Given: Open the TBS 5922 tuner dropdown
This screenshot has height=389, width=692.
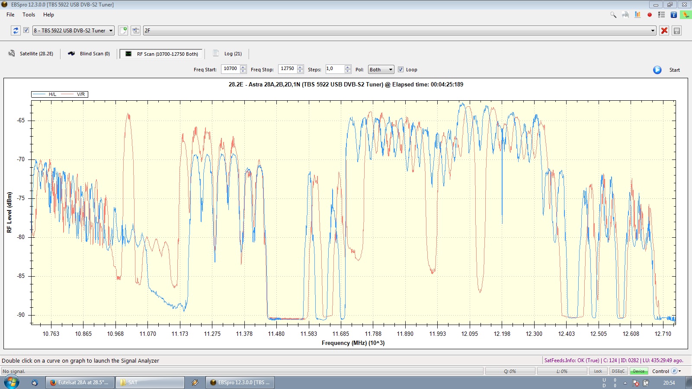Looking at the screenshot, I should (x=74, y=30).
